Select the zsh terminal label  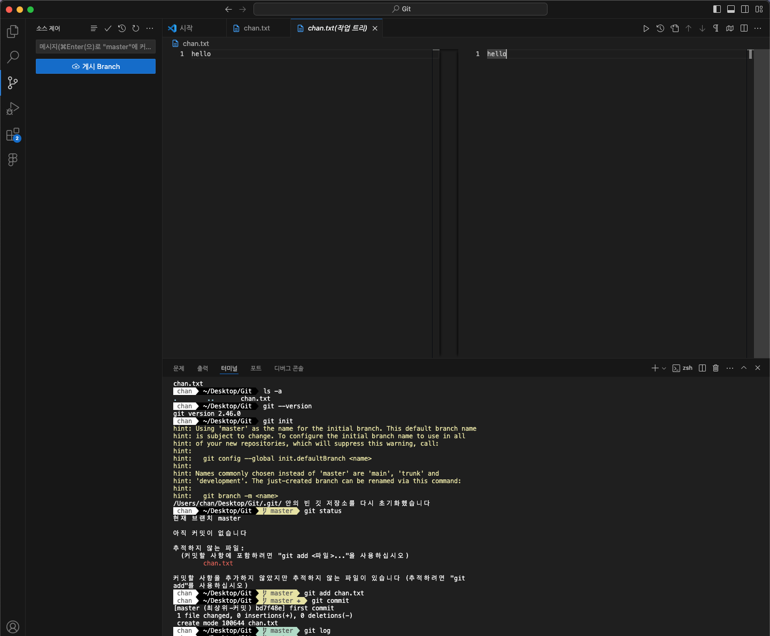pyautogui.click(x=682, y=368)
